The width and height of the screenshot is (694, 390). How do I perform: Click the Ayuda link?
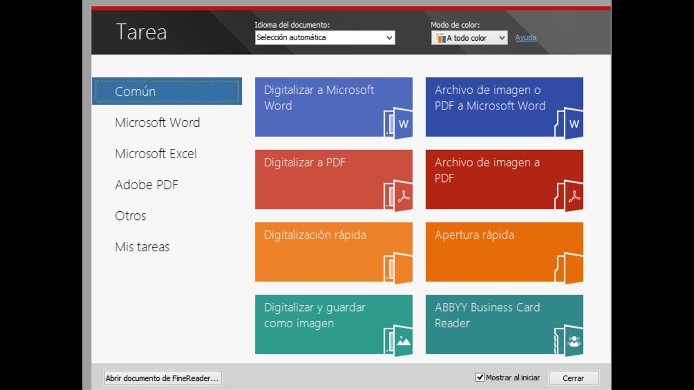tap(526, 37)
